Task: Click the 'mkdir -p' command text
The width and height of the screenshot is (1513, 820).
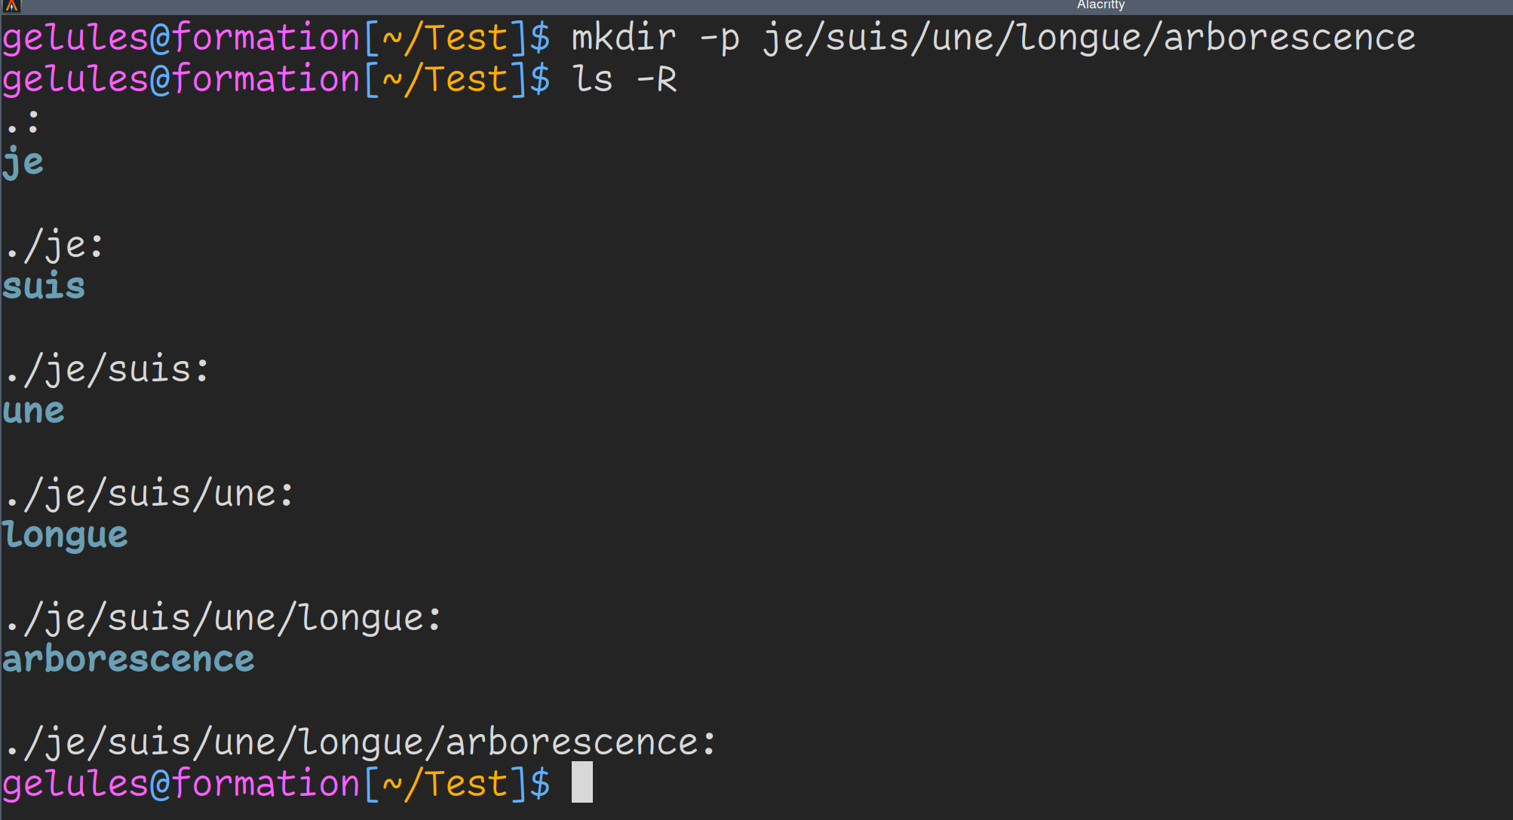Action: (x=656, y=38)
